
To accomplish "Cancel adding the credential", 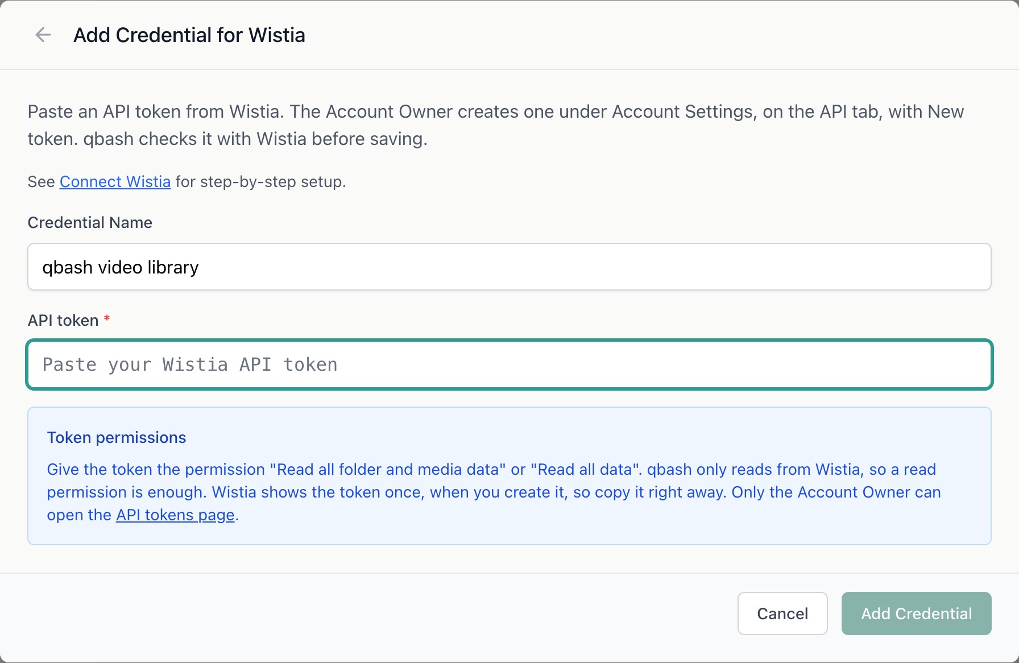I will [782, 614].
